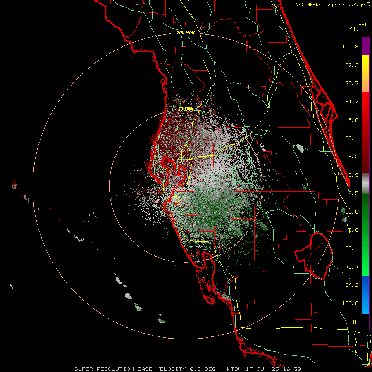The image size is (372, 372).
Task: Select the 107.8 velocity scale value
Action: coord(350,46)
